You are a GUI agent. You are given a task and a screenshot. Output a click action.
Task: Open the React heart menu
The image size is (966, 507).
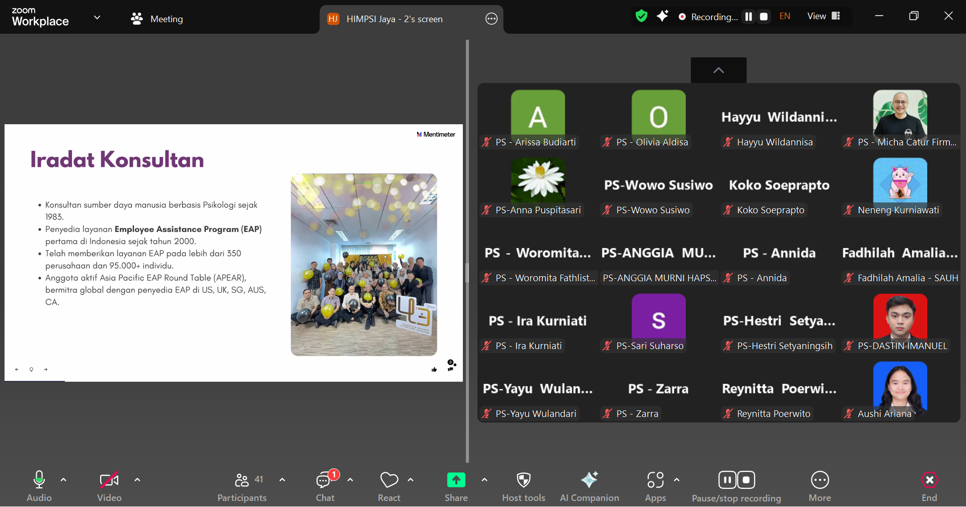(389, 486)
